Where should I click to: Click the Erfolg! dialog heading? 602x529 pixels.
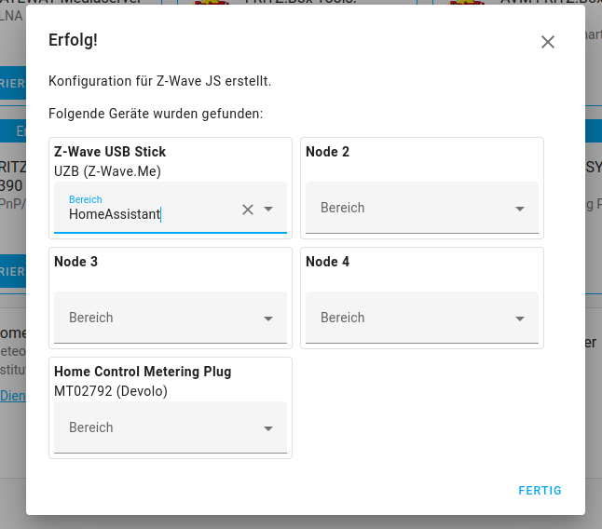pos(73,40)
